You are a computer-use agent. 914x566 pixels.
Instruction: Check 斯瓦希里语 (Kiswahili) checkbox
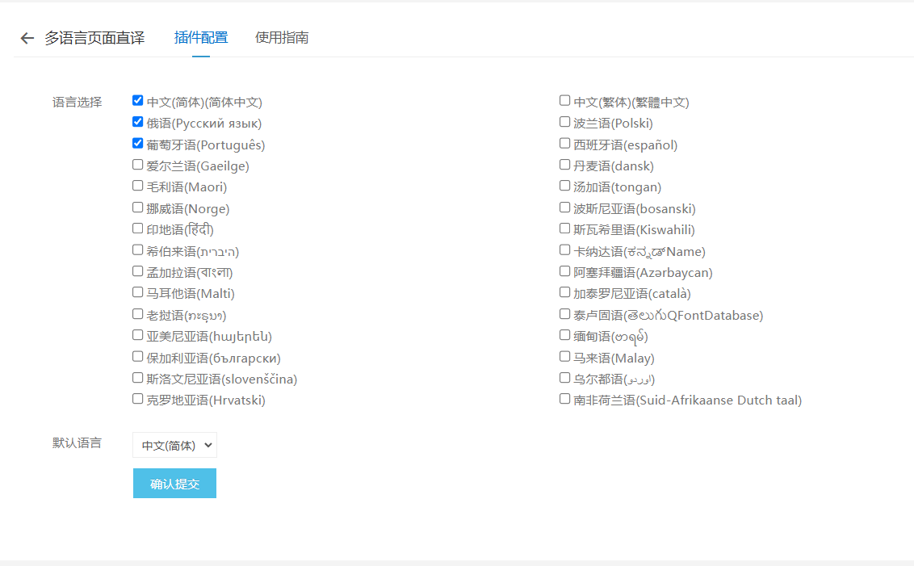pyautogui.click(x=565, y=228)
